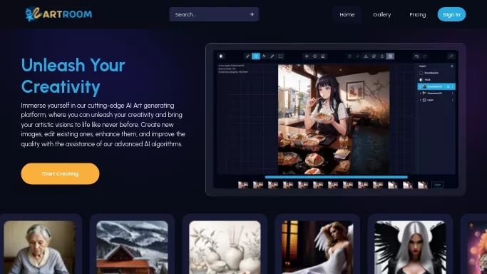
Task: Select the selection box tool in editor toolbar
Action: point(280,56)
